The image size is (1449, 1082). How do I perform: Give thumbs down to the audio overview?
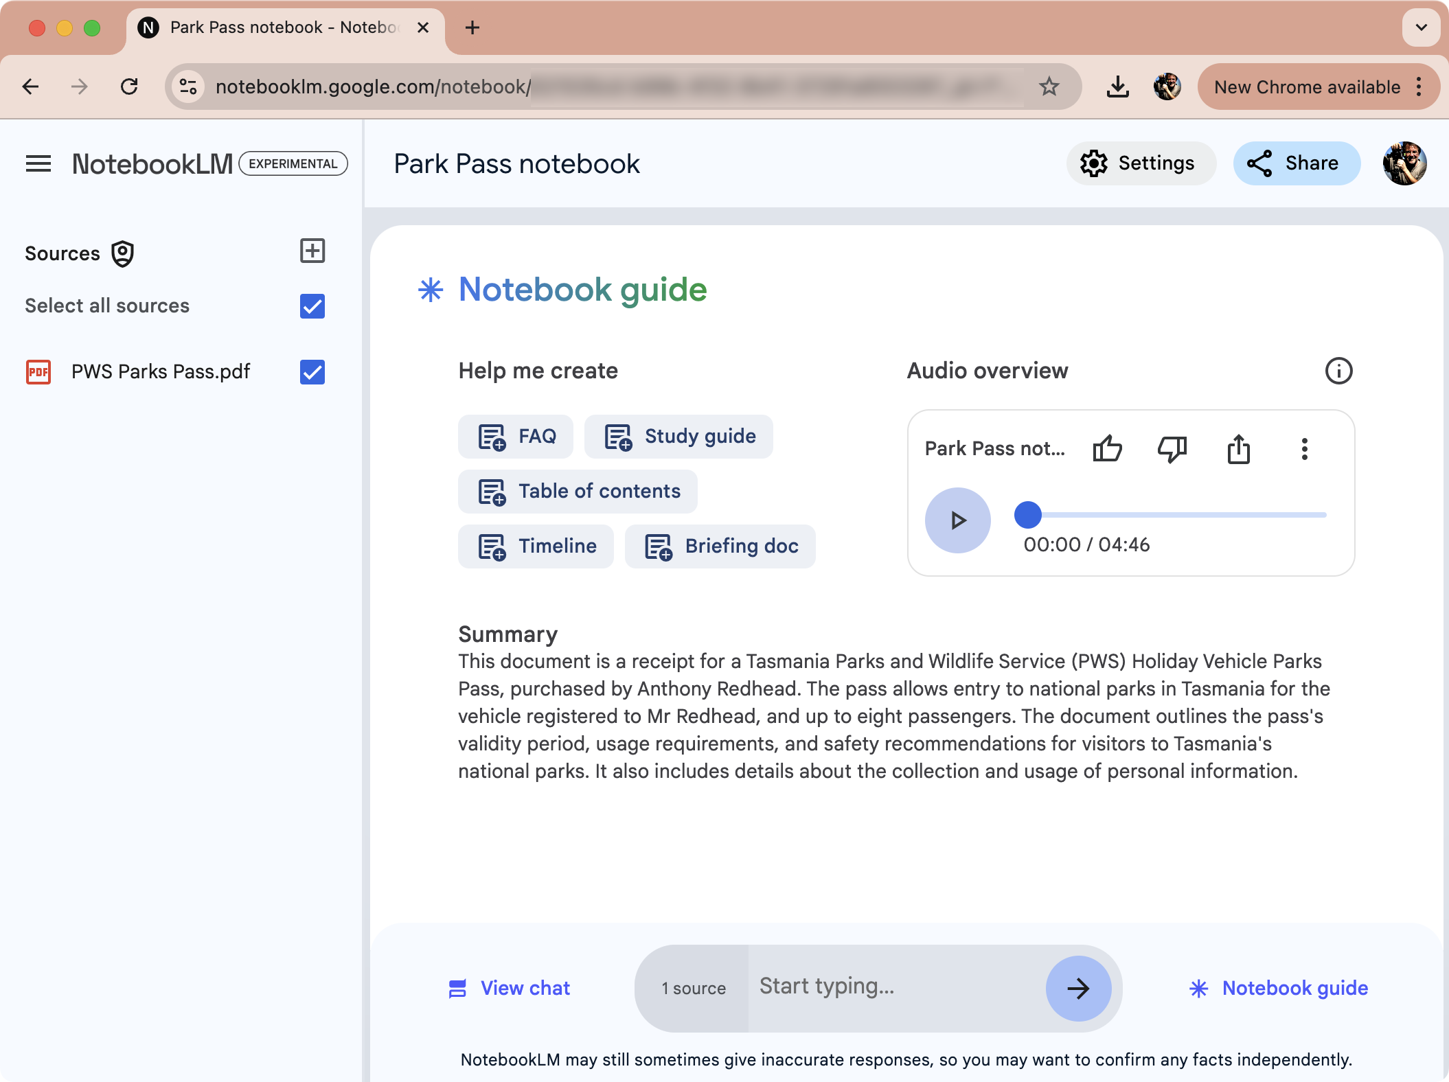pyautogui.click(x=1172, y=449)
